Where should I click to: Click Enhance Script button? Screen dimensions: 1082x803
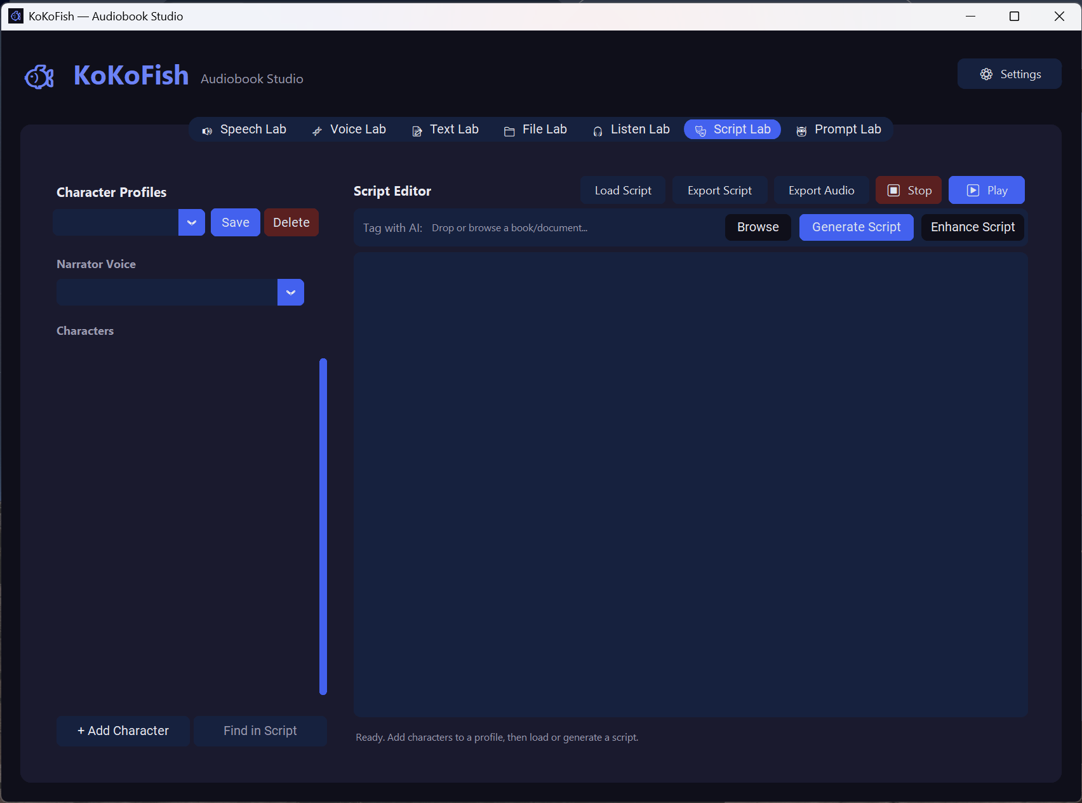pyautogui.click(x=973, y=227)
